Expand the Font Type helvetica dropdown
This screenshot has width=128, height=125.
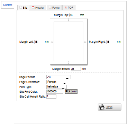56,87
